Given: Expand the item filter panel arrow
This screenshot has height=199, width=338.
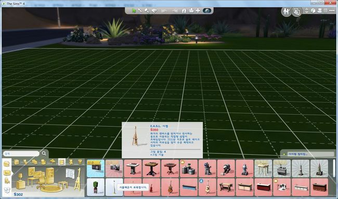Looking at the screenshot, I should (x=284, y=154).
